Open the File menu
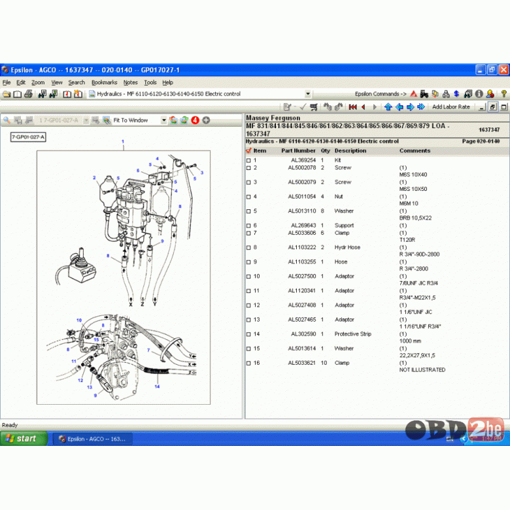This screenshot has width=510, height=510. pos(7,82)
